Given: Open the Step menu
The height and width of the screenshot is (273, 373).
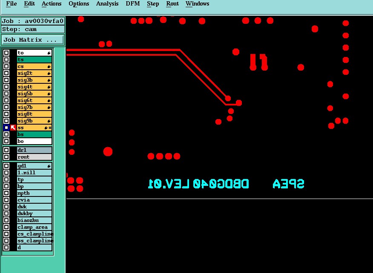Looking at the screenshot, I should pos(153,4).
